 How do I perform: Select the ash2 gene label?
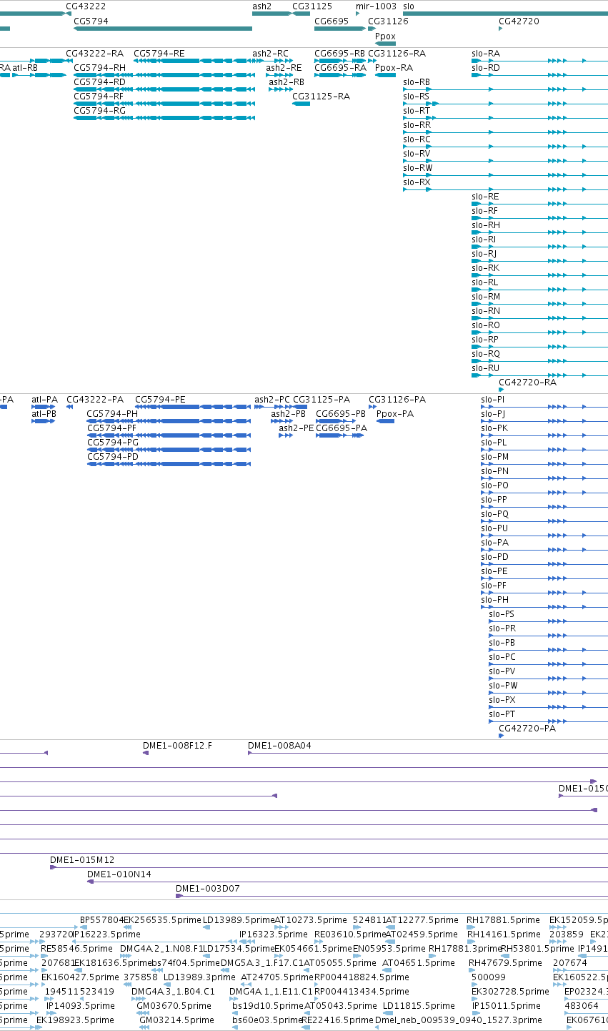(x=262, y=6)
